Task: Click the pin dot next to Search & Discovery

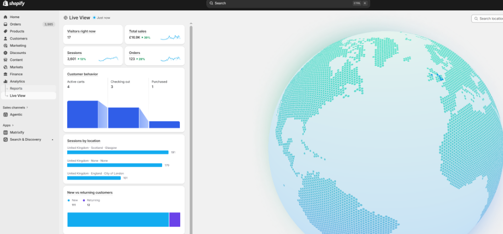Action: (x=52, y=140)
